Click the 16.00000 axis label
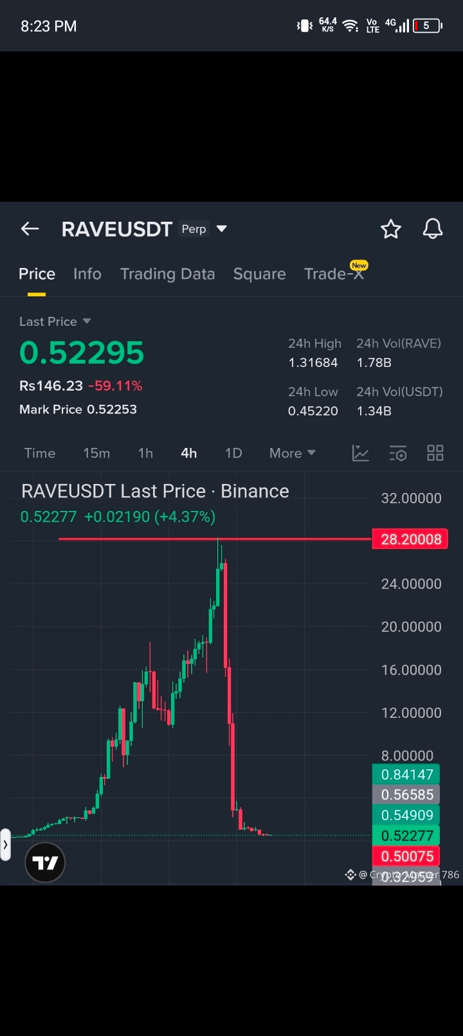 (x=412, y=670)
